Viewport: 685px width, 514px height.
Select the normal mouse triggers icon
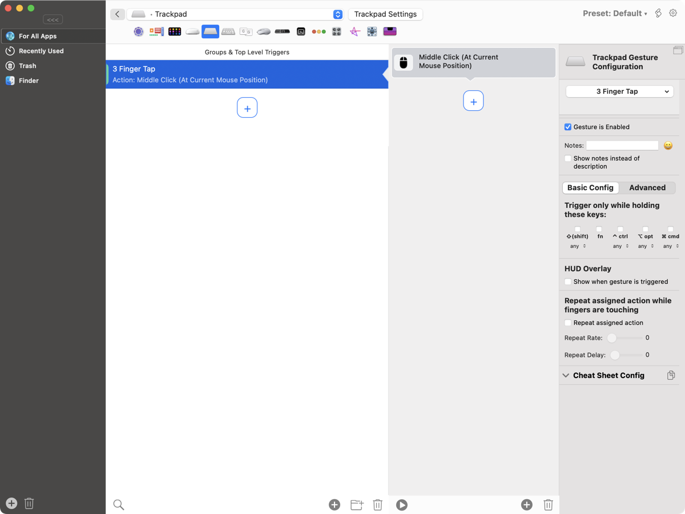point(264,31)
